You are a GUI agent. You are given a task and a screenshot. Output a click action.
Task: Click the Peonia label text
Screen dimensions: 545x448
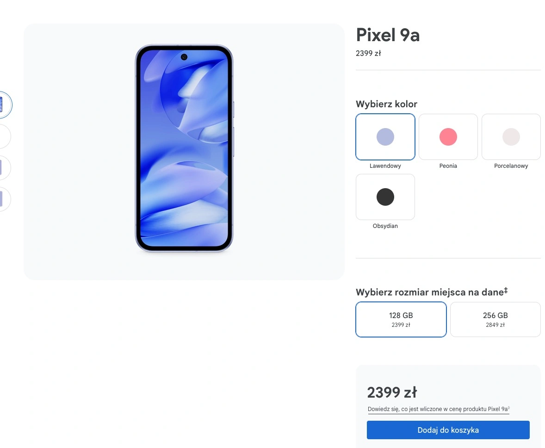(448, 166)
